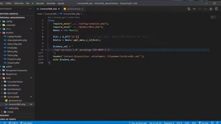Click the go to previous change icon
Viewport: 221px width, 124px height.
pos(194,9)
